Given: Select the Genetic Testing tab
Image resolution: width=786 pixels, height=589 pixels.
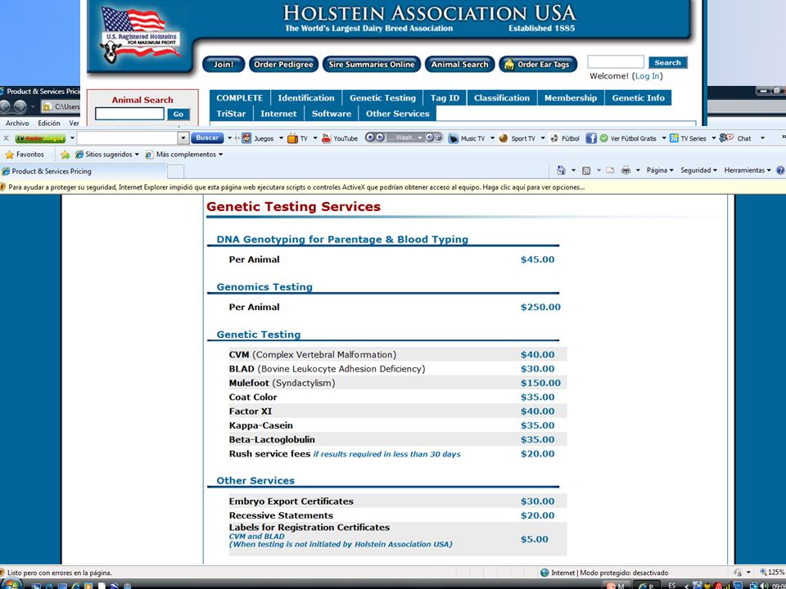Looking at the screenshot, I should tap(382, 97).
